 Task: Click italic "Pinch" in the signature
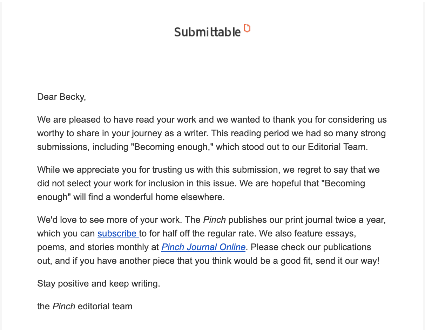tap(64, 307)
